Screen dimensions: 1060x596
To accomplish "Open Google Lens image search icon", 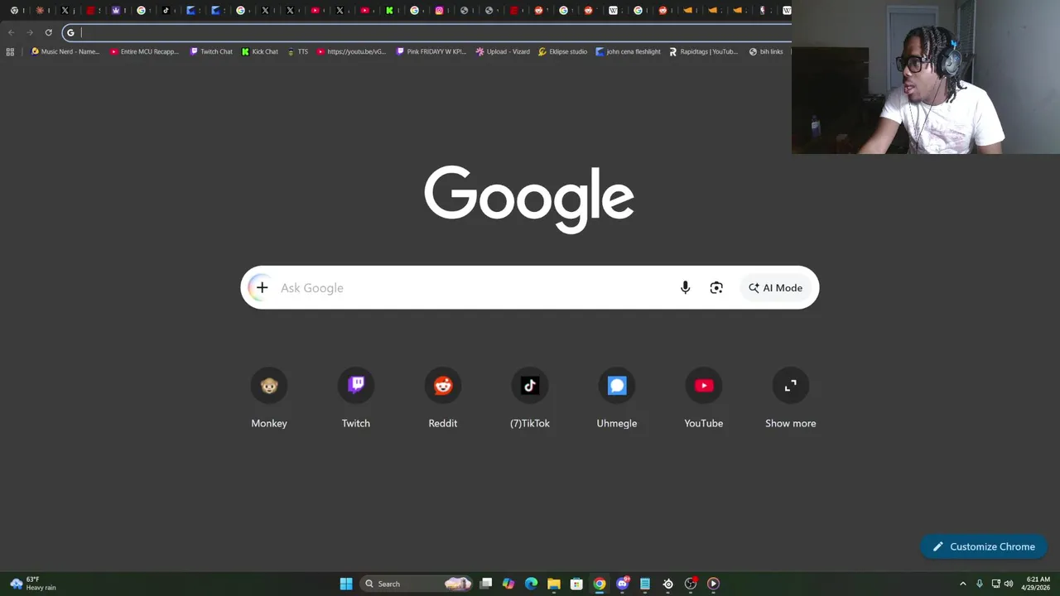I will [x=716, y=288].
